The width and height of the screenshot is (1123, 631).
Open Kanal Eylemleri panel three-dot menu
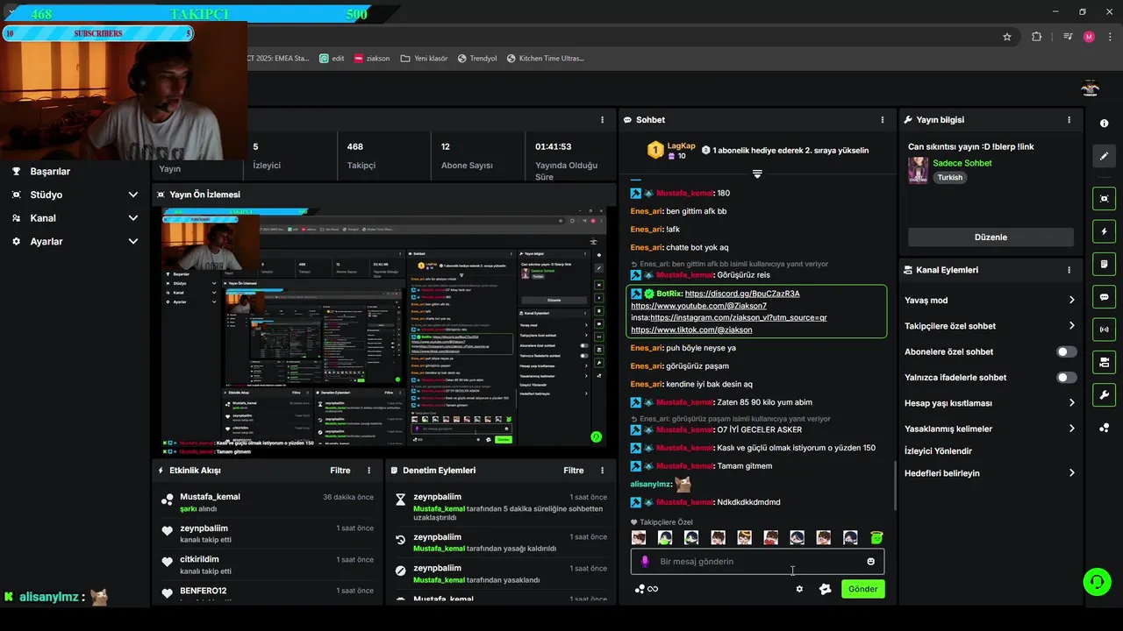coord(1069,270)
